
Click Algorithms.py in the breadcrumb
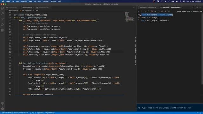13,10
